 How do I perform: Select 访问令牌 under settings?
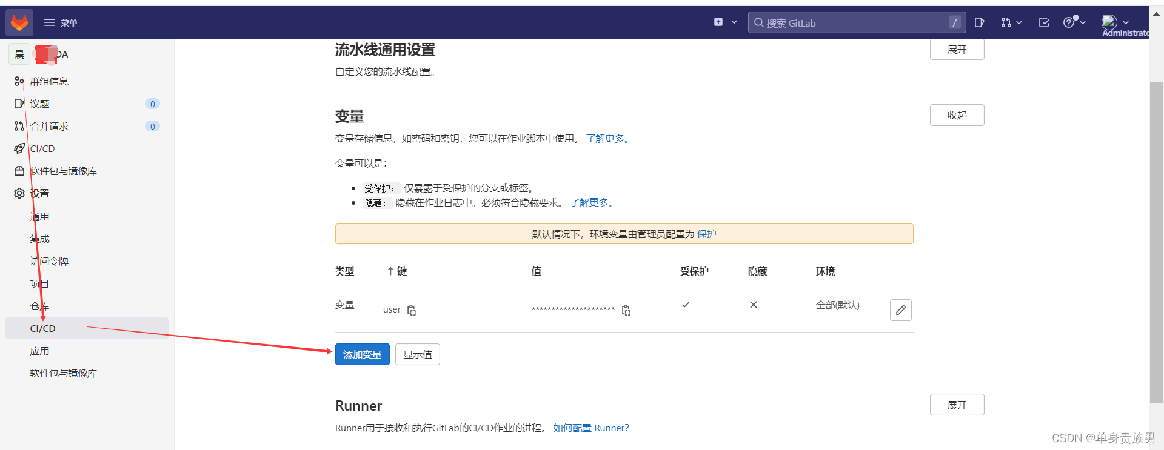click(50, 261)
